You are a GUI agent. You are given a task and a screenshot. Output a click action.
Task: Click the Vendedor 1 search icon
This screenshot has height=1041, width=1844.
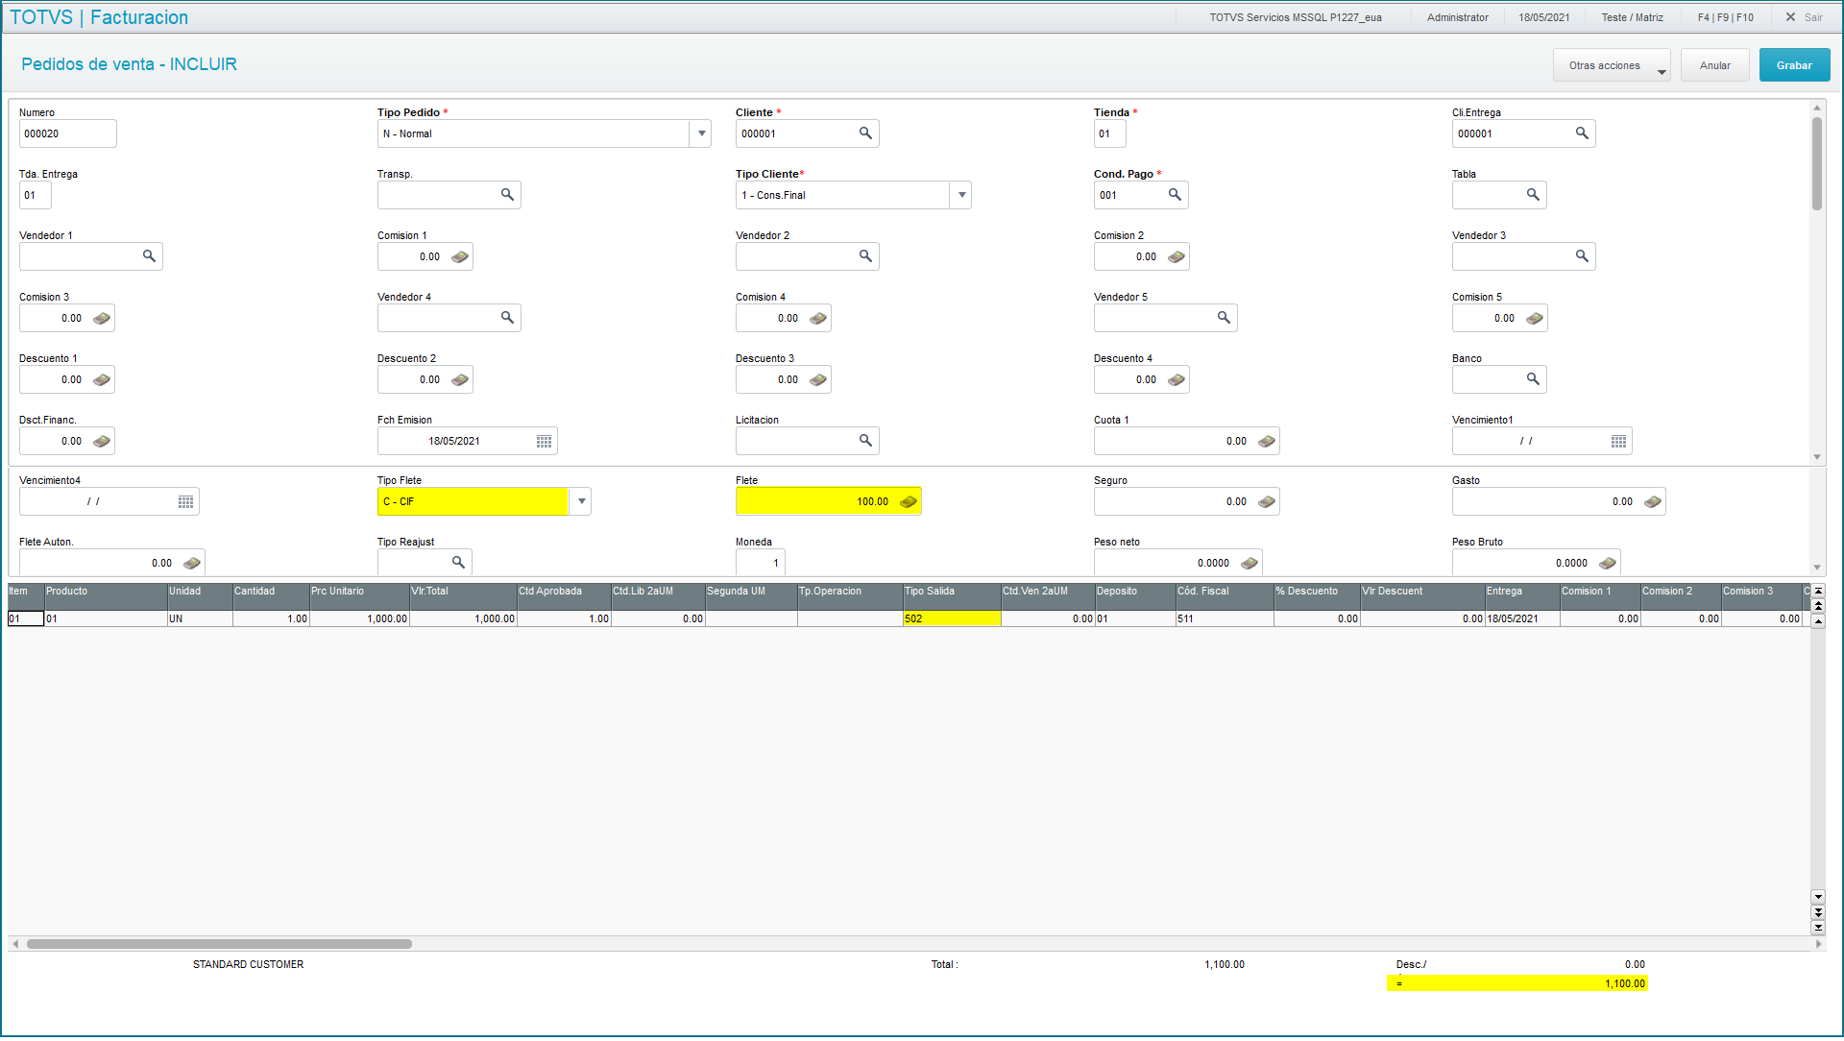(x=149, y=256)
